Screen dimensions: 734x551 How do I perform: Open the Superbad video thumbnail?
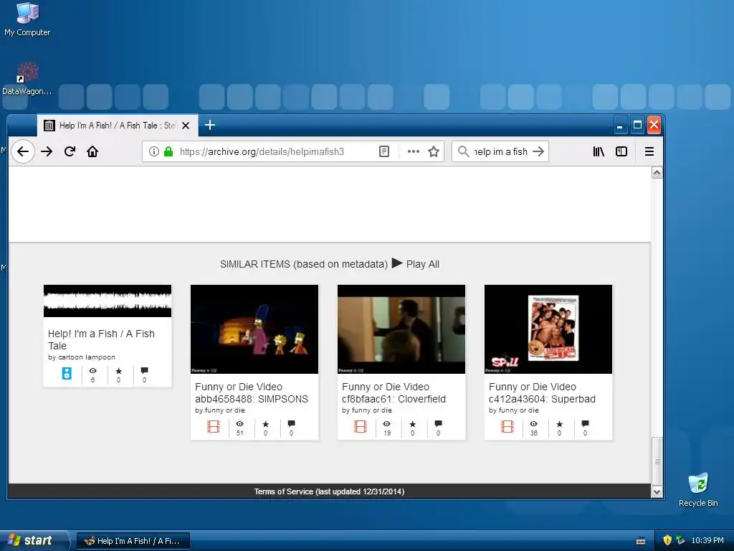click(548, 329)
